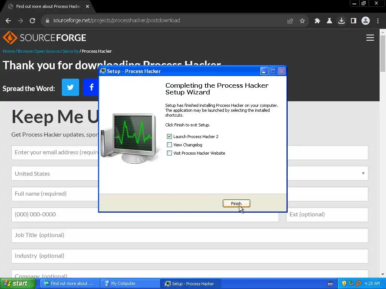Toggle the browser side panel icon
The height and width of the screenshot is (289, 386).
354,21
